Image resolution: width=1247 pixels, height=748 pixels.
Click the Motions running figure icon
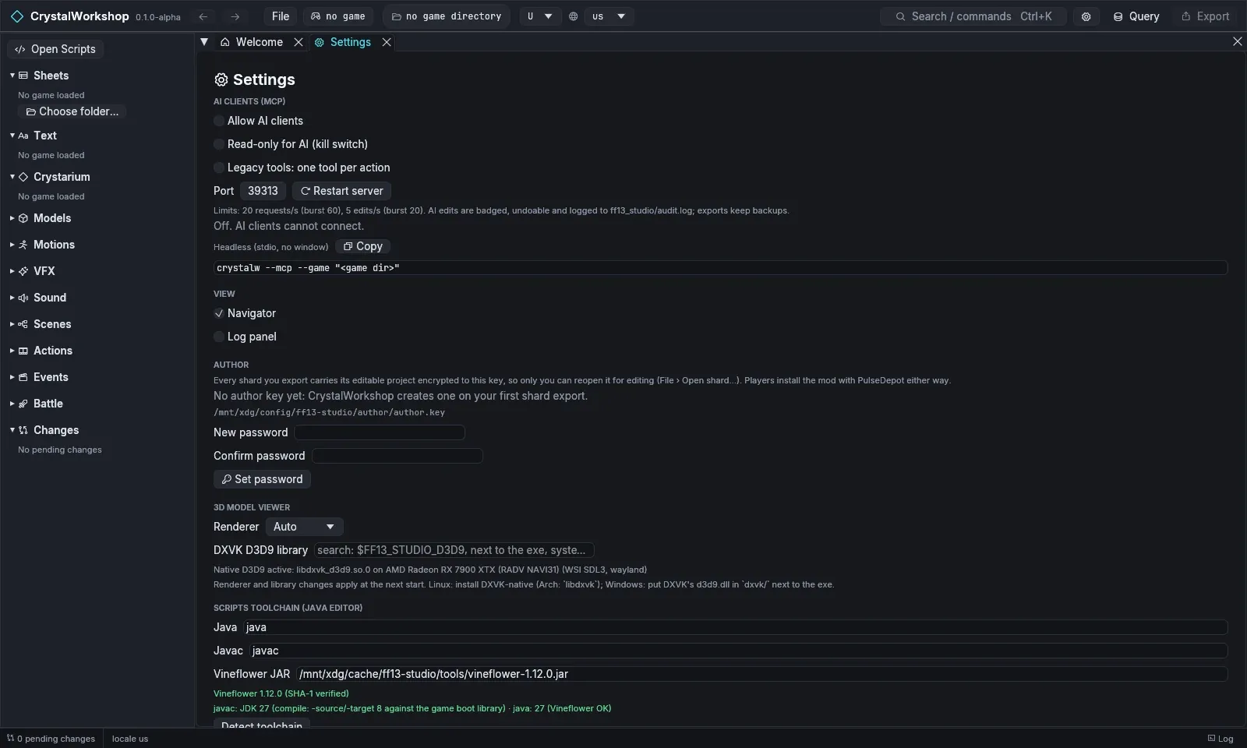[x=23, y=245]
